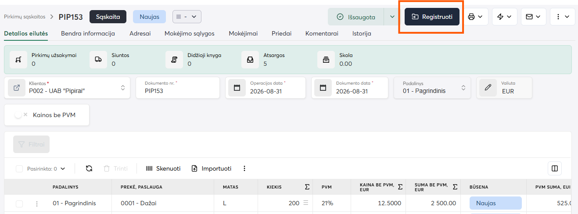
Task: Click the Išsaugota saved status button
Action: [x=356, y=17]
